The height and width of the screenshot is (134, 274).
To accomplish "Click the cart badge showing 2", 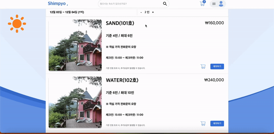I will pos(204,2).
